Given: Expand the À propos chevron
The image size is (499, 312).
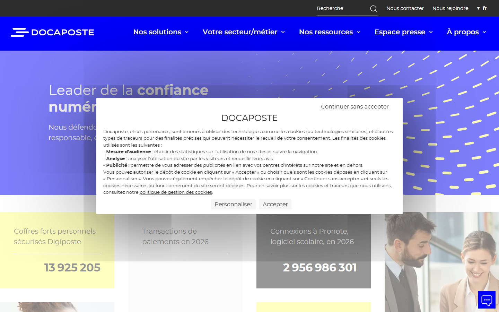Looking at the screenshot, I should tap(484, 32).
